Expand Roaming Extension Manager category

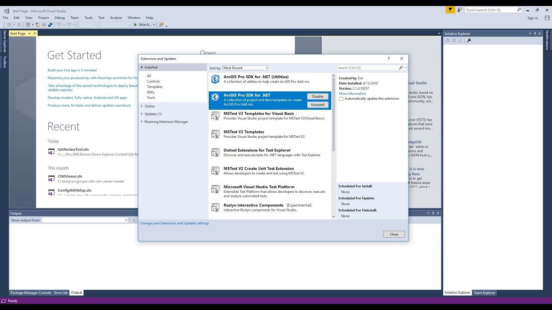click(141, 122)
